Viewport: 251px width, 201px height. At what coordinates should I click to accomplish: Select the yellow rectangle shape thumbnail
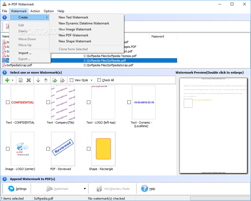(103, 149)
